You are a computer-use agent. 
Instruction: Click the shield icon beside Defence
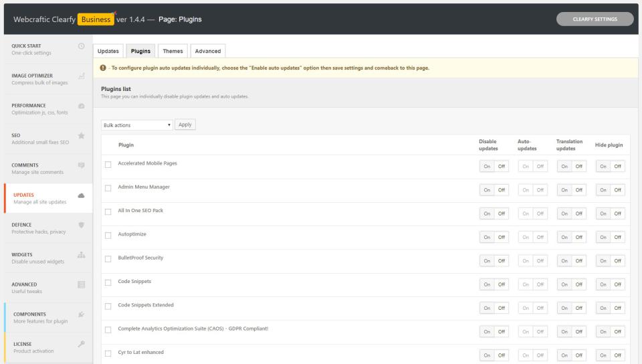point(81,225)
